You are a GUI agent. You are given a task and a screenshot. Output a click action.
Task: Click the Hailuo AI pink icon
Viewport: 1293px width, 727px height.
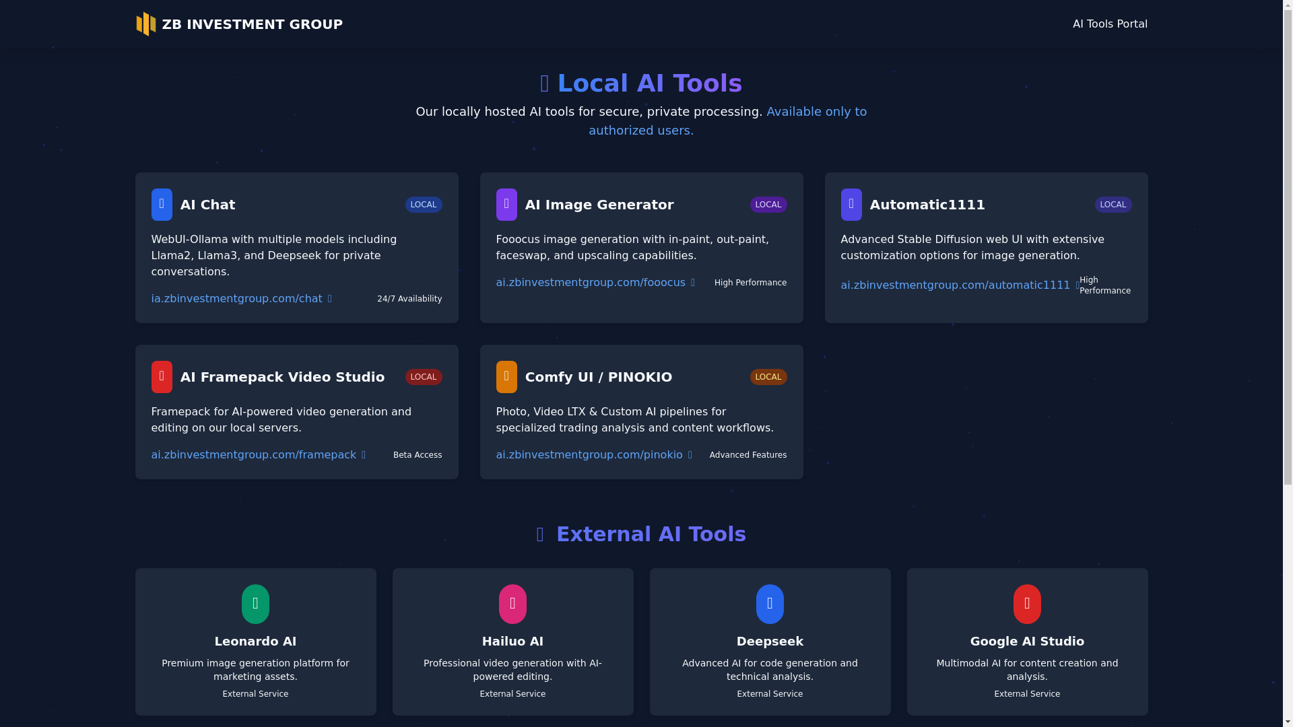(x=512, y=604)
